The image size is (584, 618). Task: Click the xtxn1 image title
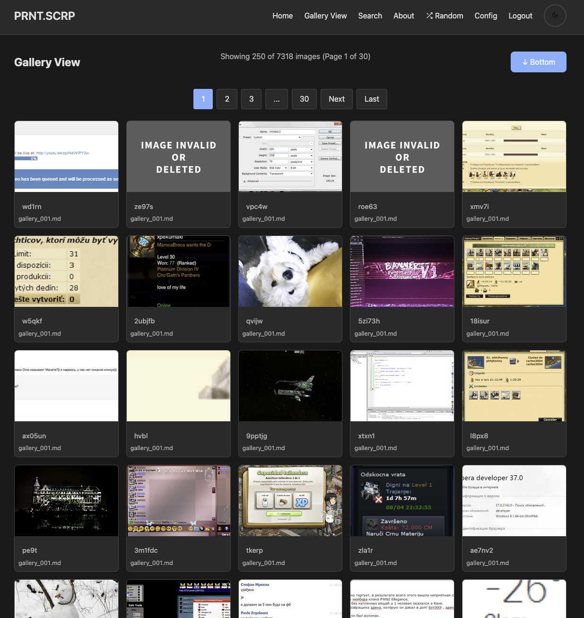click(x=366, y=436)
